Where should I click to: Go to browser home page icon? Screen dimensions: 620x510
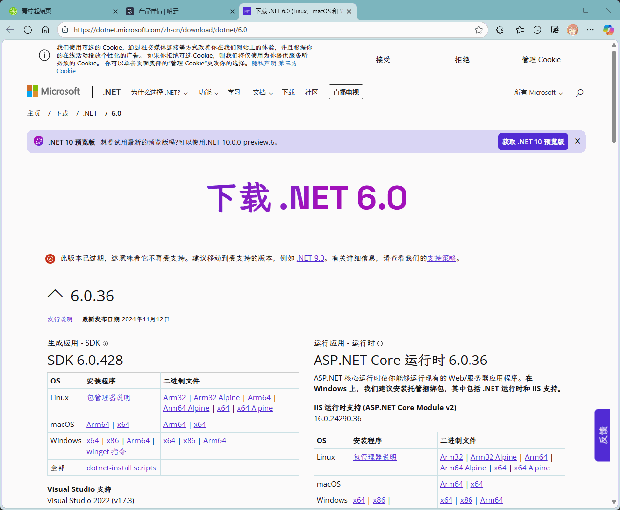[x=45, y=30]
